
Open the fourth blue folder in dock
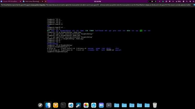(x=140, y=105)
